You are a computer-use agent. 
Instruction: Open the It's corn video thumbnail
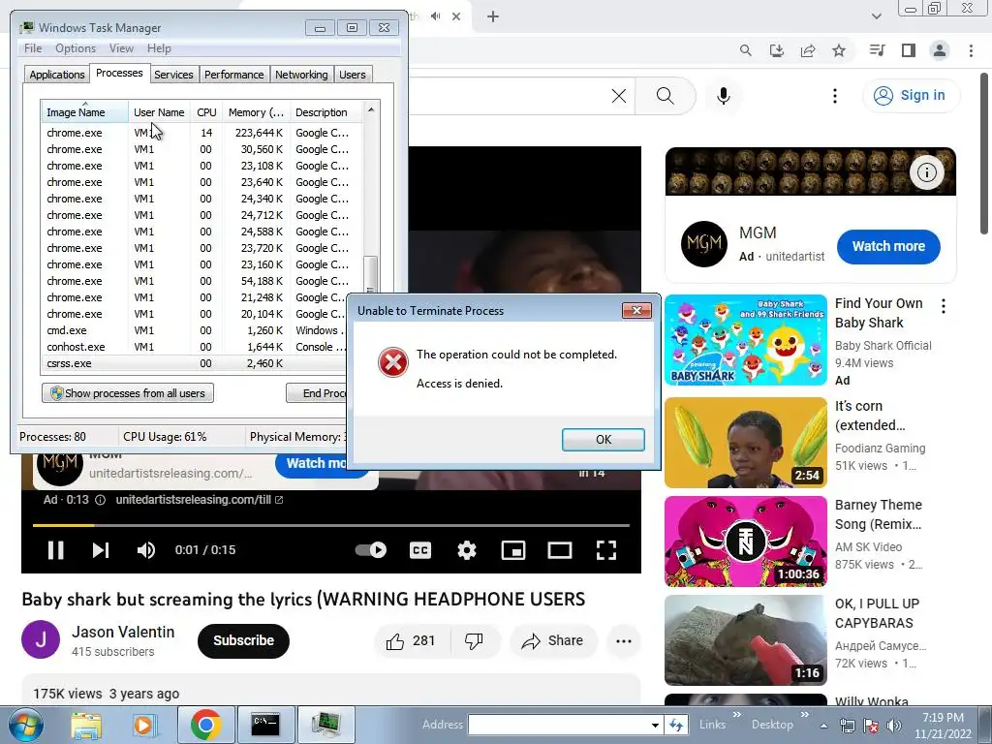click(746, 442)
